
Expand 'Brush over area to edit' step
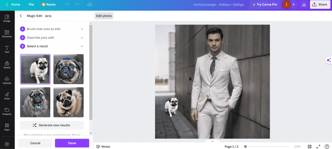pyautogui.click(x=82, y=29)
